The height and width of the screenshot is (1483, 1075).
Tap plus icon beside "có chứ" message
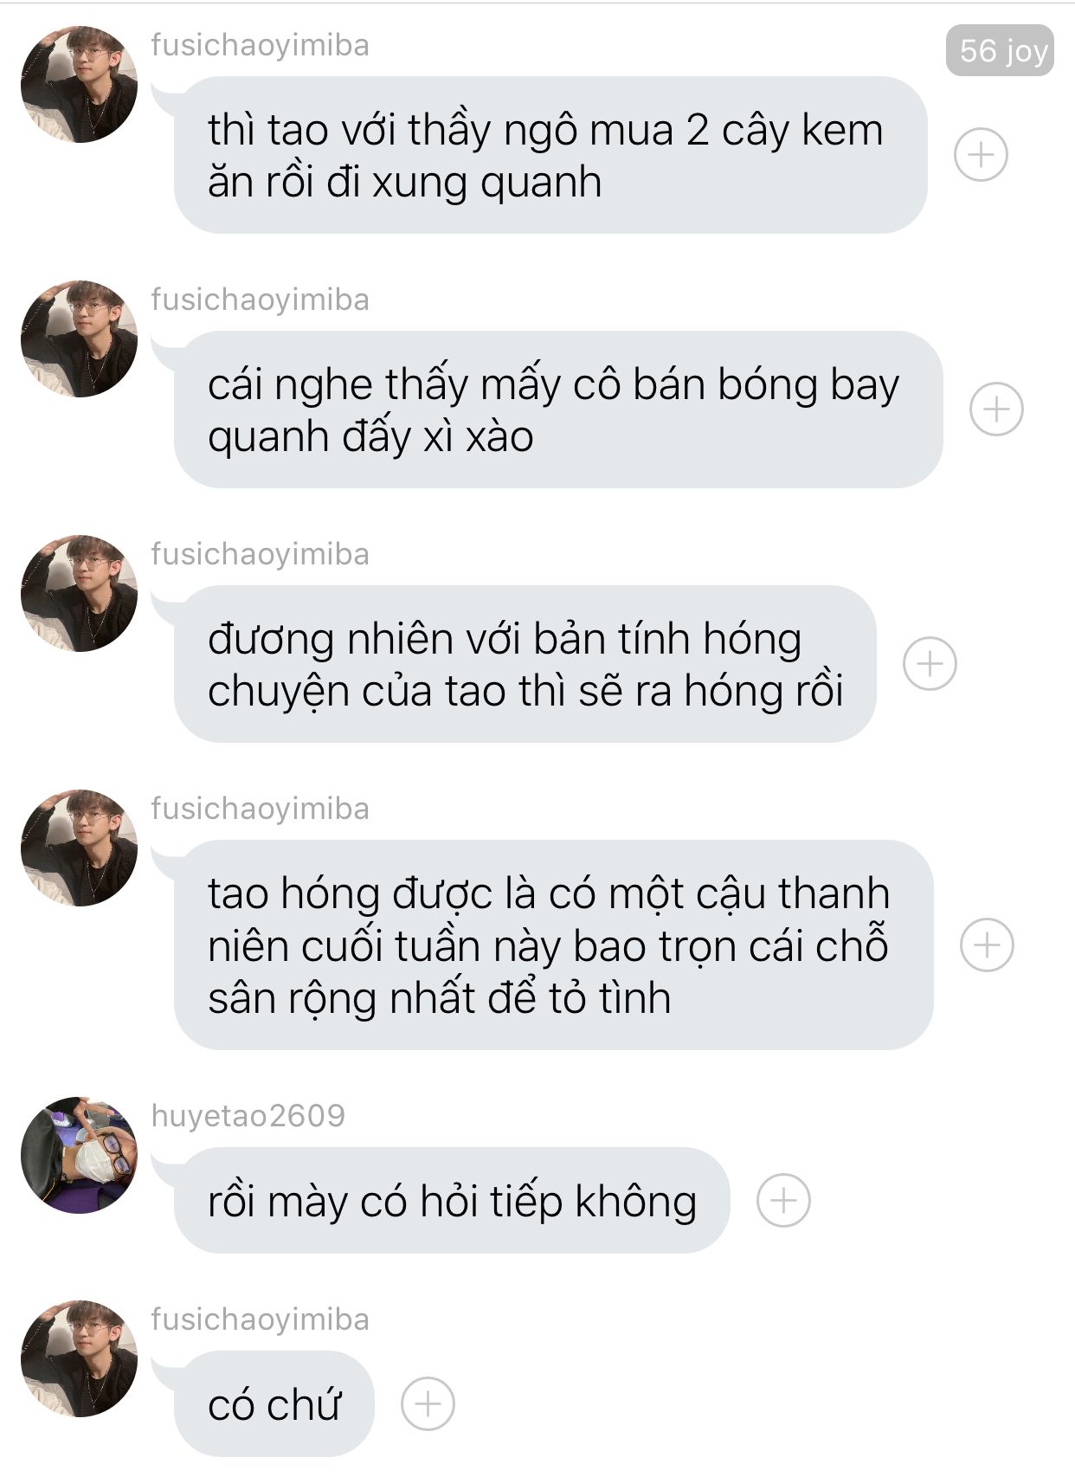click(428, 1403)
